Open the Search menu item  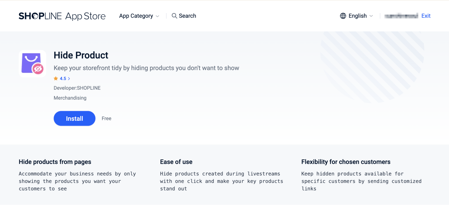[x=187, y=16]
